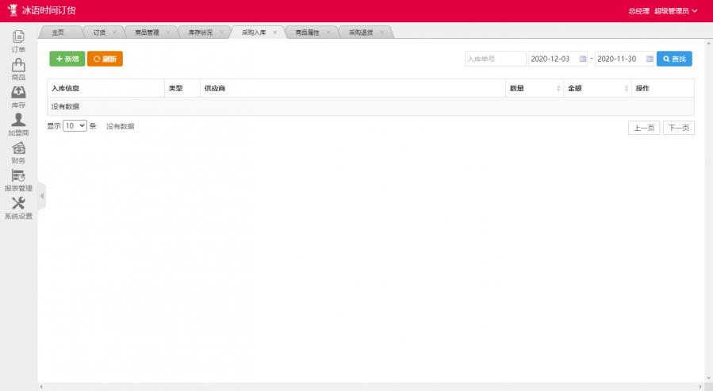713x391 pixels.
Task: Open 系统设置 (System Settings) wrench icon
Action: (18, 205)
